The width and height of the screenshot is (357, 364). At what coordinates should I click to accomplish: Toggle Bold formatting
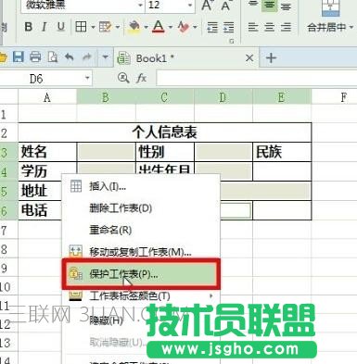click(x=29, y=27)
